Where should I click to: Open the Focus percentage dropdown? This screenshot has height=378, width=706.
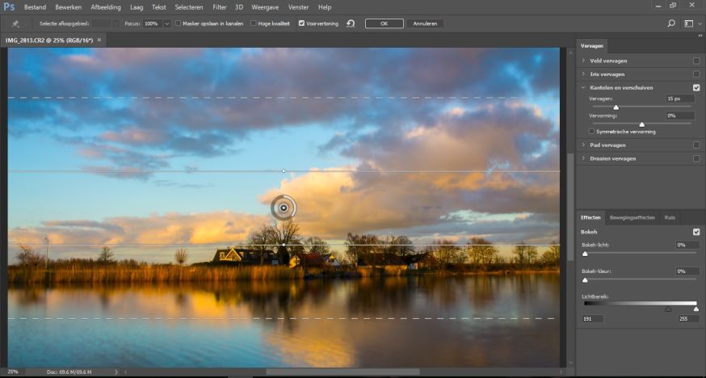167,23
